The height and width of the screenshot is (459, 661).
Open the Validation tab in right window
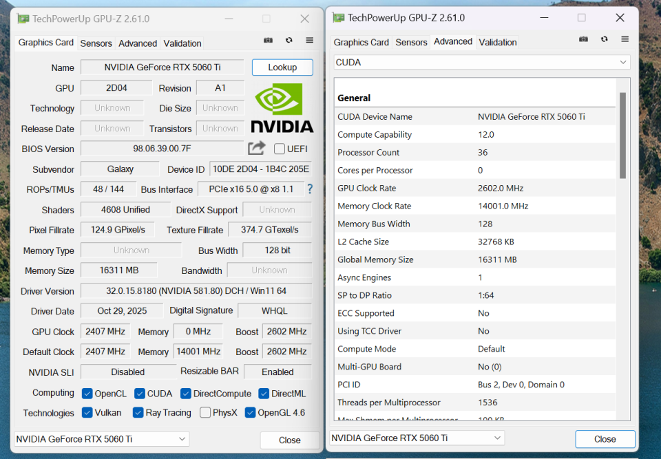click(x=497, y=42)
